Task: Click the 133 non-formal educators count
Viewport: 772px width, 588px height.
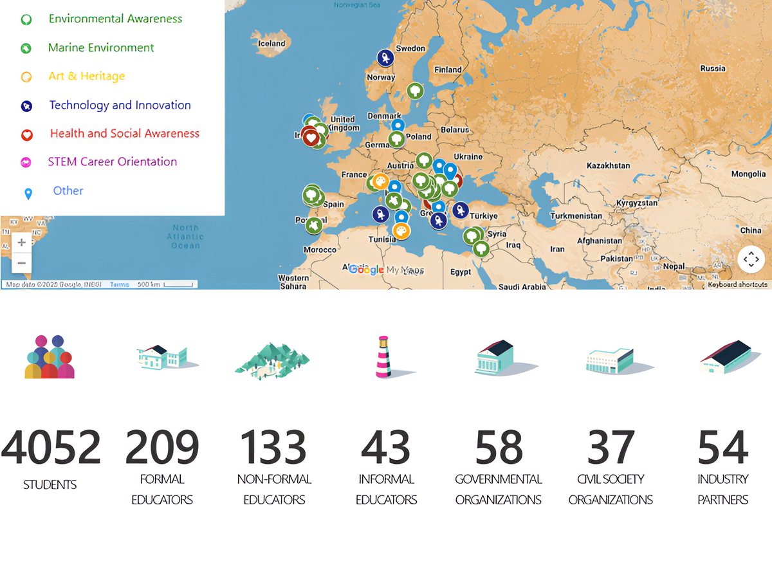Action: tap(273, 448)
